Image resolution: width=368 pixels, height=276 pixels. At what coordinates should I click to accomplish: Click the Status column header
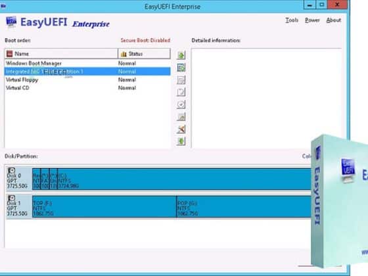pyautogui.click(x=144, y=54)
